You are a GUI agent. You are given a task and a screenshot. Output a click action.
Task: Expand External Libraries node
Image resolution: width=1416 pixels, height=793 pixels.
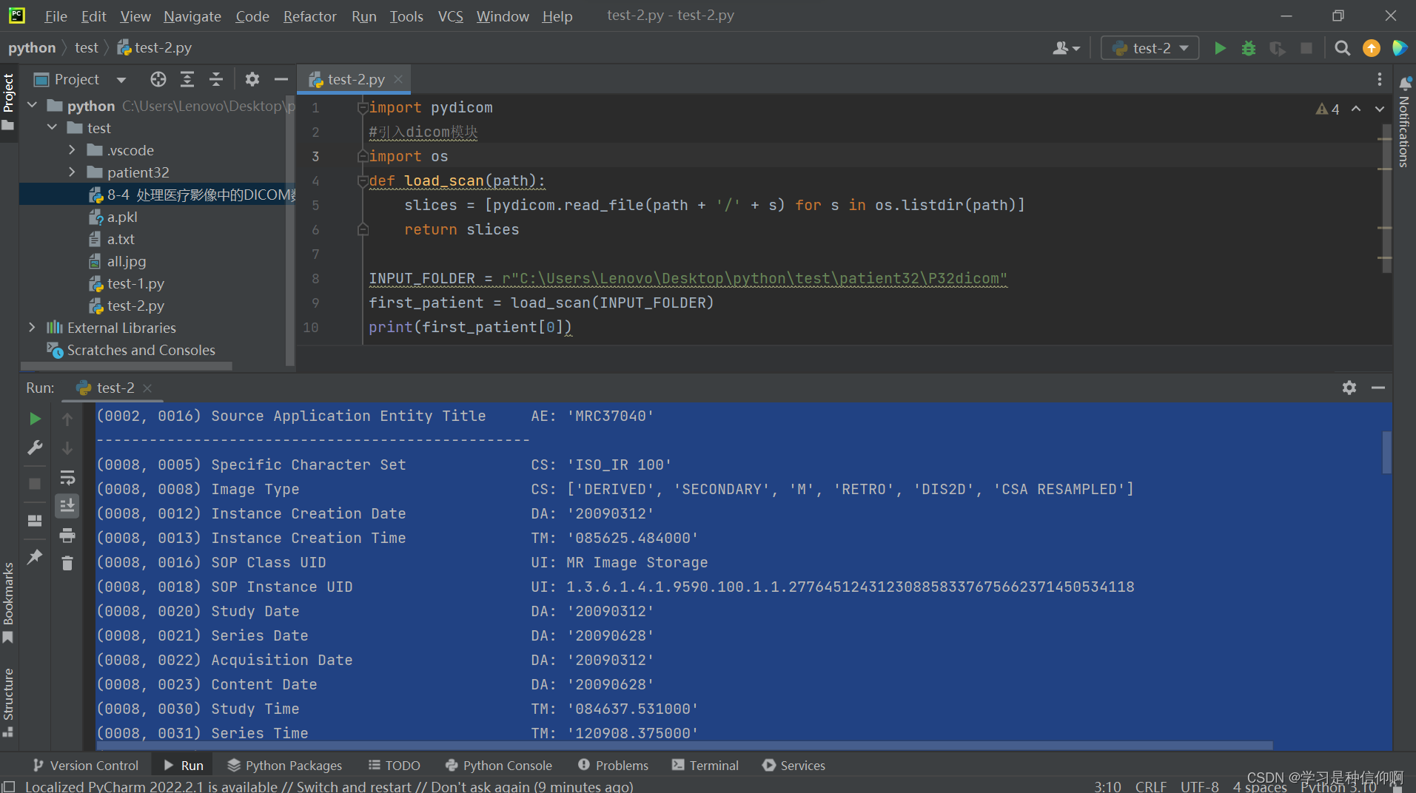tap(32, 328)
